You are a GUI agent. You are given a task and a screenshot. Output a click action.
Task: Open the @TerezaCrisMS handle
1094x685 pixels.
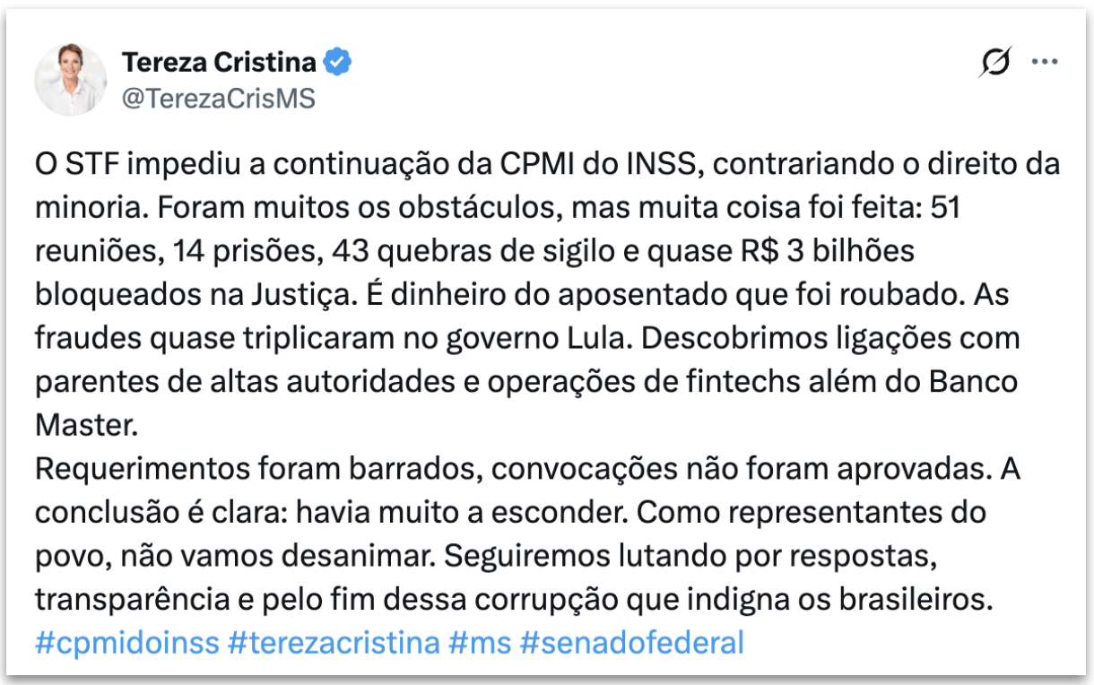pos(218,98)
